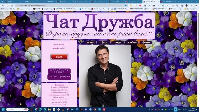The image size is (199, 112).
Task: Click the Статистика heading text
Action: (59, 85)
